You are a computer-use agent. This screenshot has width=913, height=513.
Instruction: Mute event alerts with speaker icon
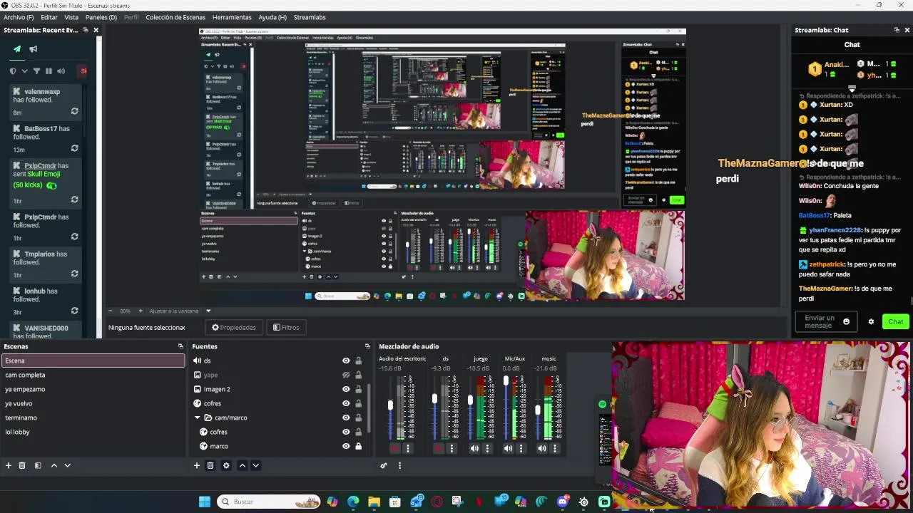pyautogui.click(x=61, y=71)
